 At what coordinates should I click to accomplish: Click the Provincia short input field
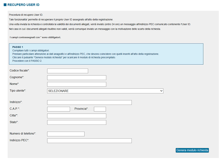100,109
